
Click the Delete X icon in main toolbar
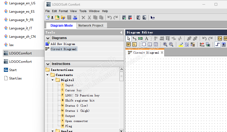(84, 18)
